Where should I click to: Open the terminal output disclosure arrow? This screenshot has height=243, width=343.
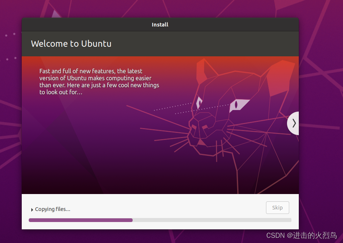(32, 209)
